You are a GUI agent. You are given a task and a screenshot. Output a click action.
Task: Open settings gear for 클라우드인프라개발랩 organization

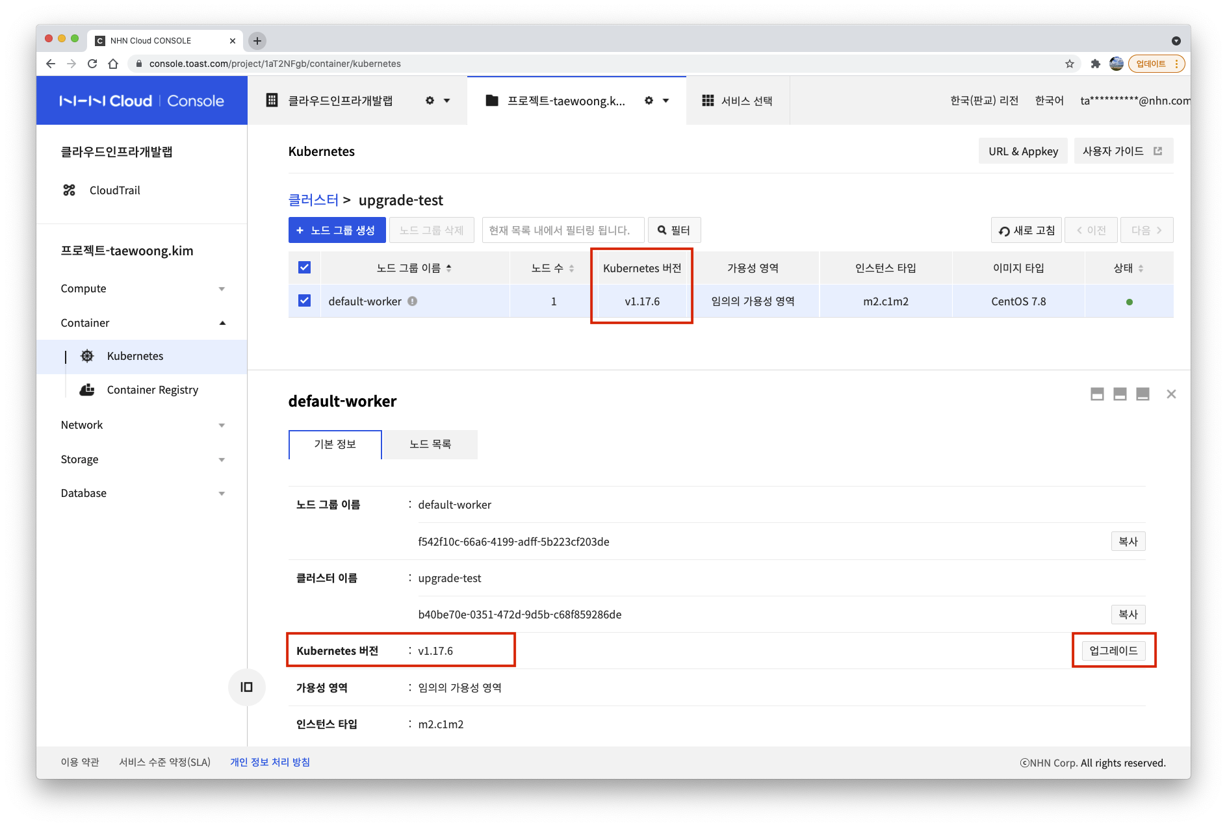coord(430,101)
